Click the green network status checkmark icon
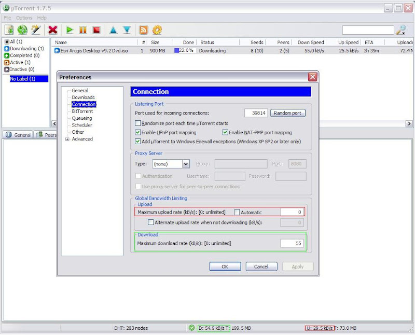Screen dimensions: 415x335 [x=191, y=328]
